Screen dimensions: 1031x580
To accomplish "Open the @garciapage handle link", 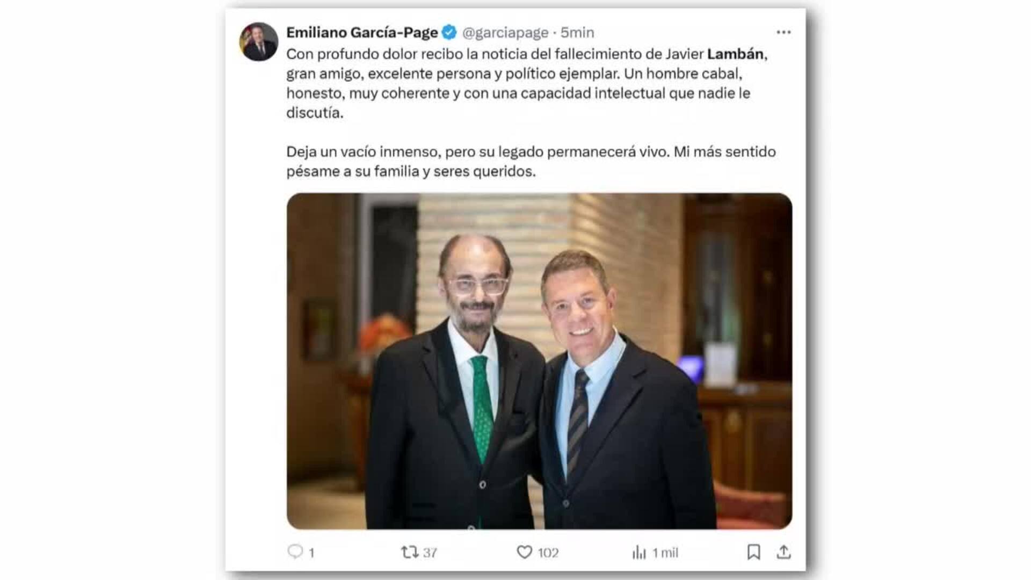I will tap(505, 33).
